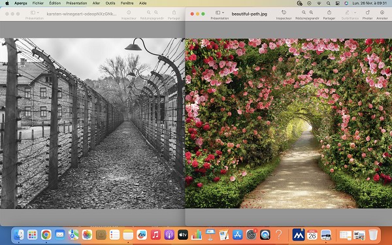The image size is (392, 245).
Task: Zoom in with the Agrandir magnifier icon
Action: pos(311,12)
